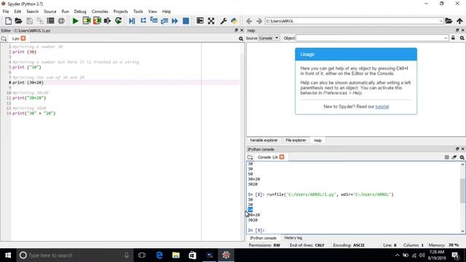The height and width of the screenshot is (262, 466).
Task: Open Microsoft Edge from taskbar
Action: (x=159, y=255)
